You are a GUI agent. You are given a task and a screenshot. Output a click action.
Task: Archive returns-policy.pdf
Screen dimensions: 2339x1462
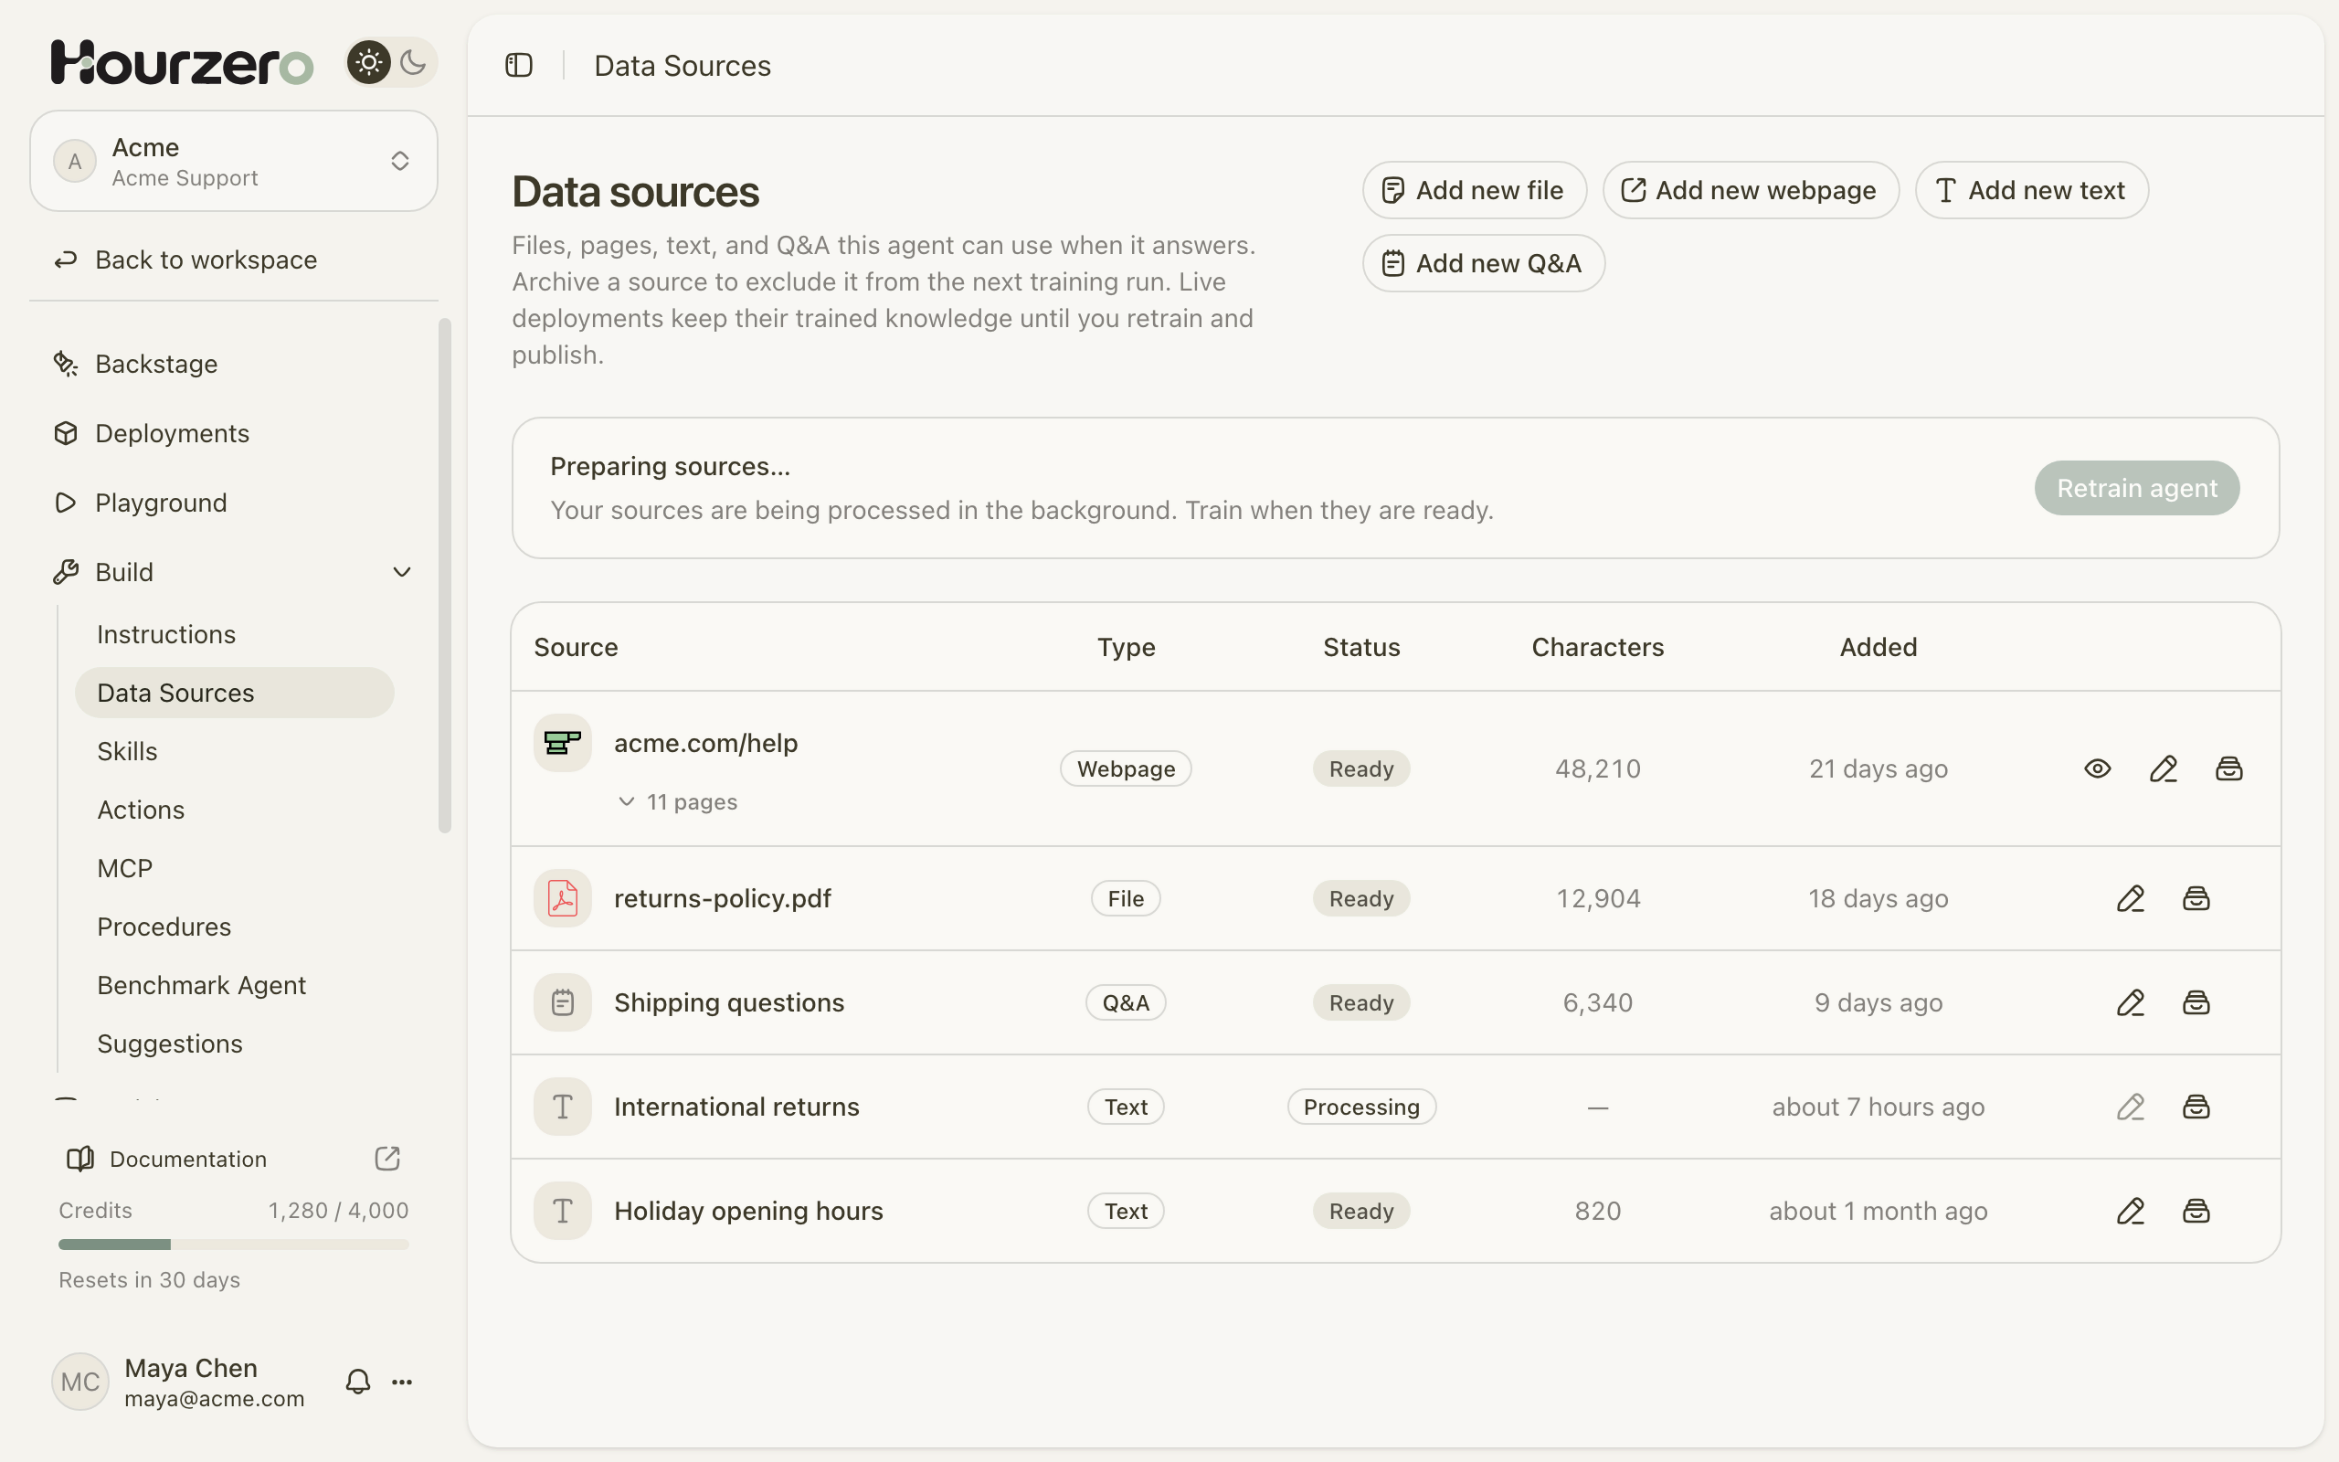coord(2196,898)
